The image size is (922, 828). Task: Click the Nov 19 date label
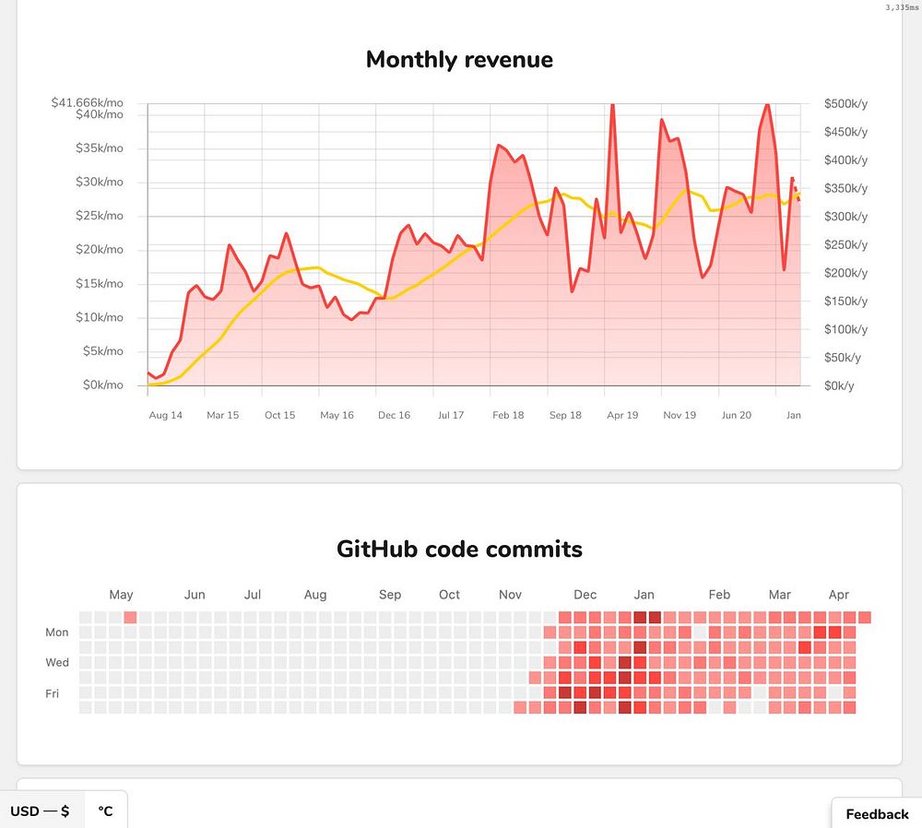tap(680, 415)
